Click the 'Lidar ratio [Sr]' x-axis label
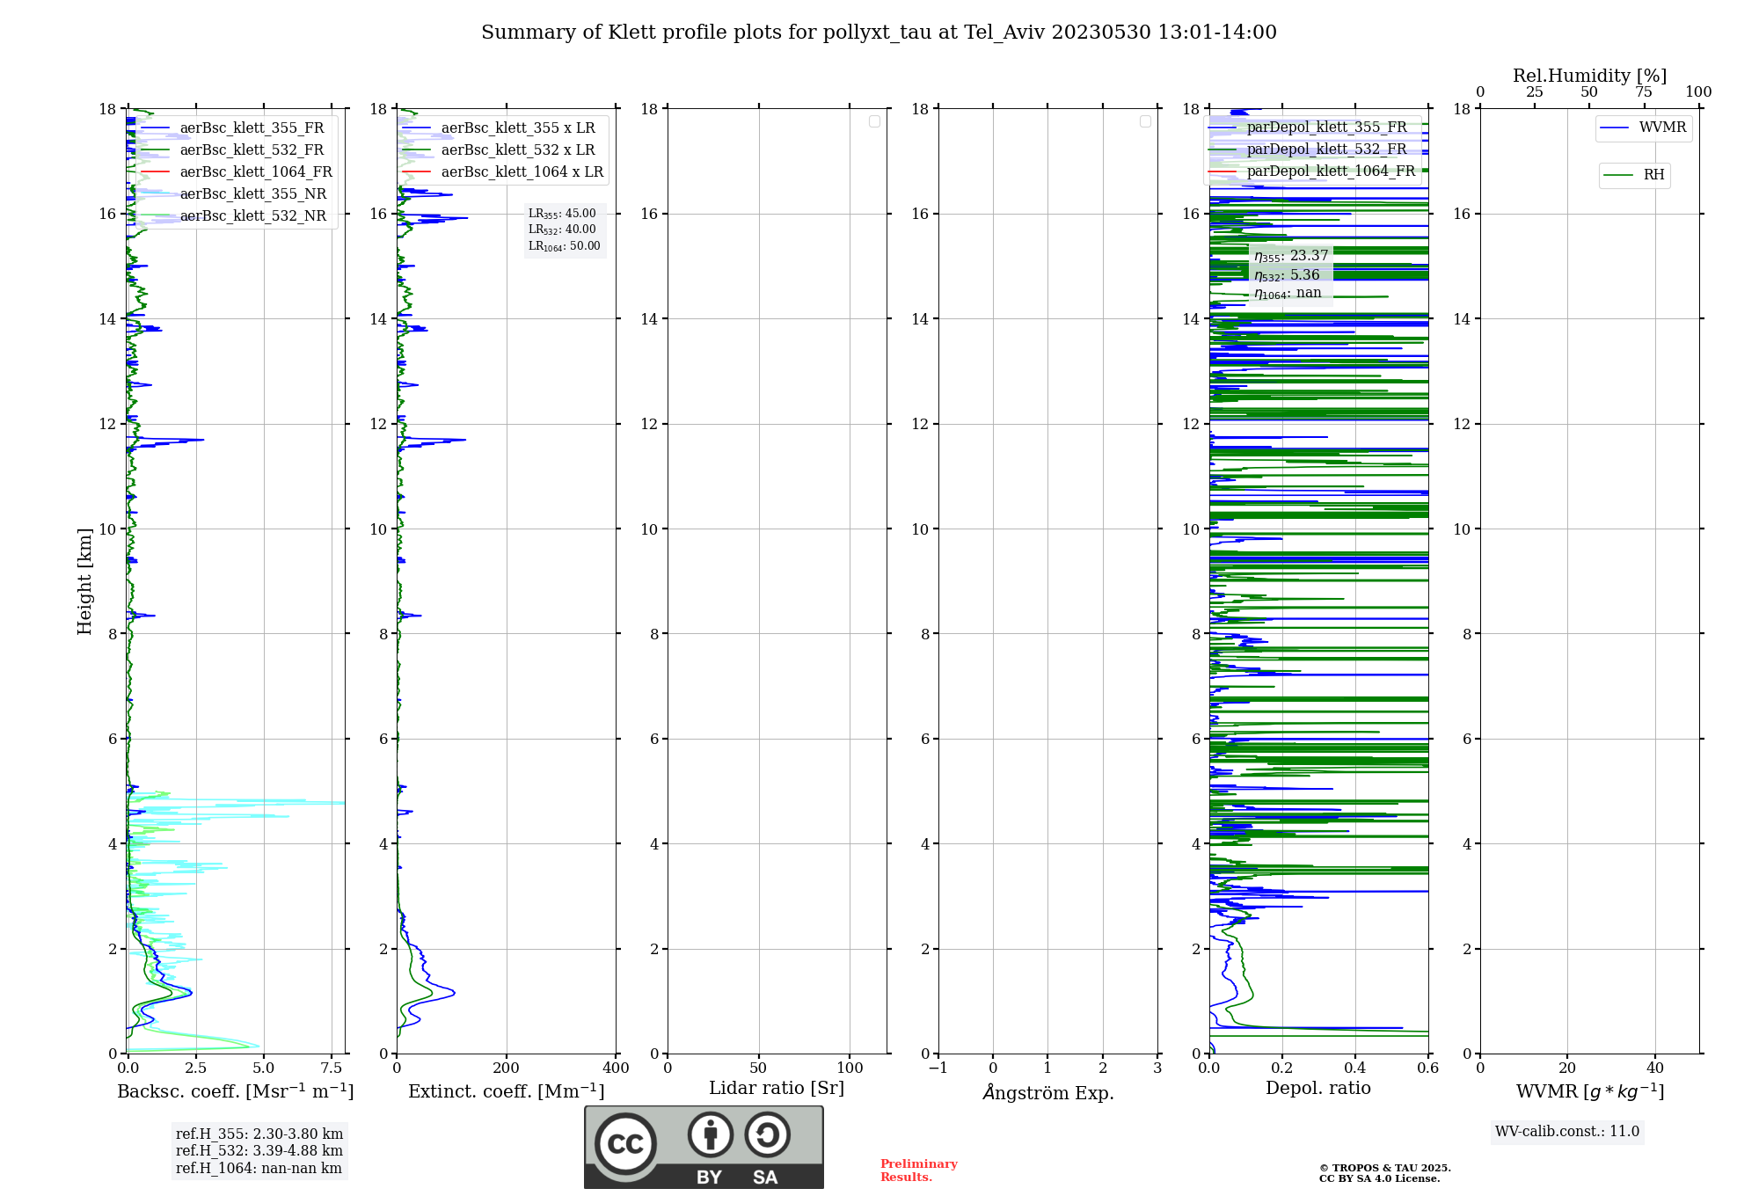 777,1089
